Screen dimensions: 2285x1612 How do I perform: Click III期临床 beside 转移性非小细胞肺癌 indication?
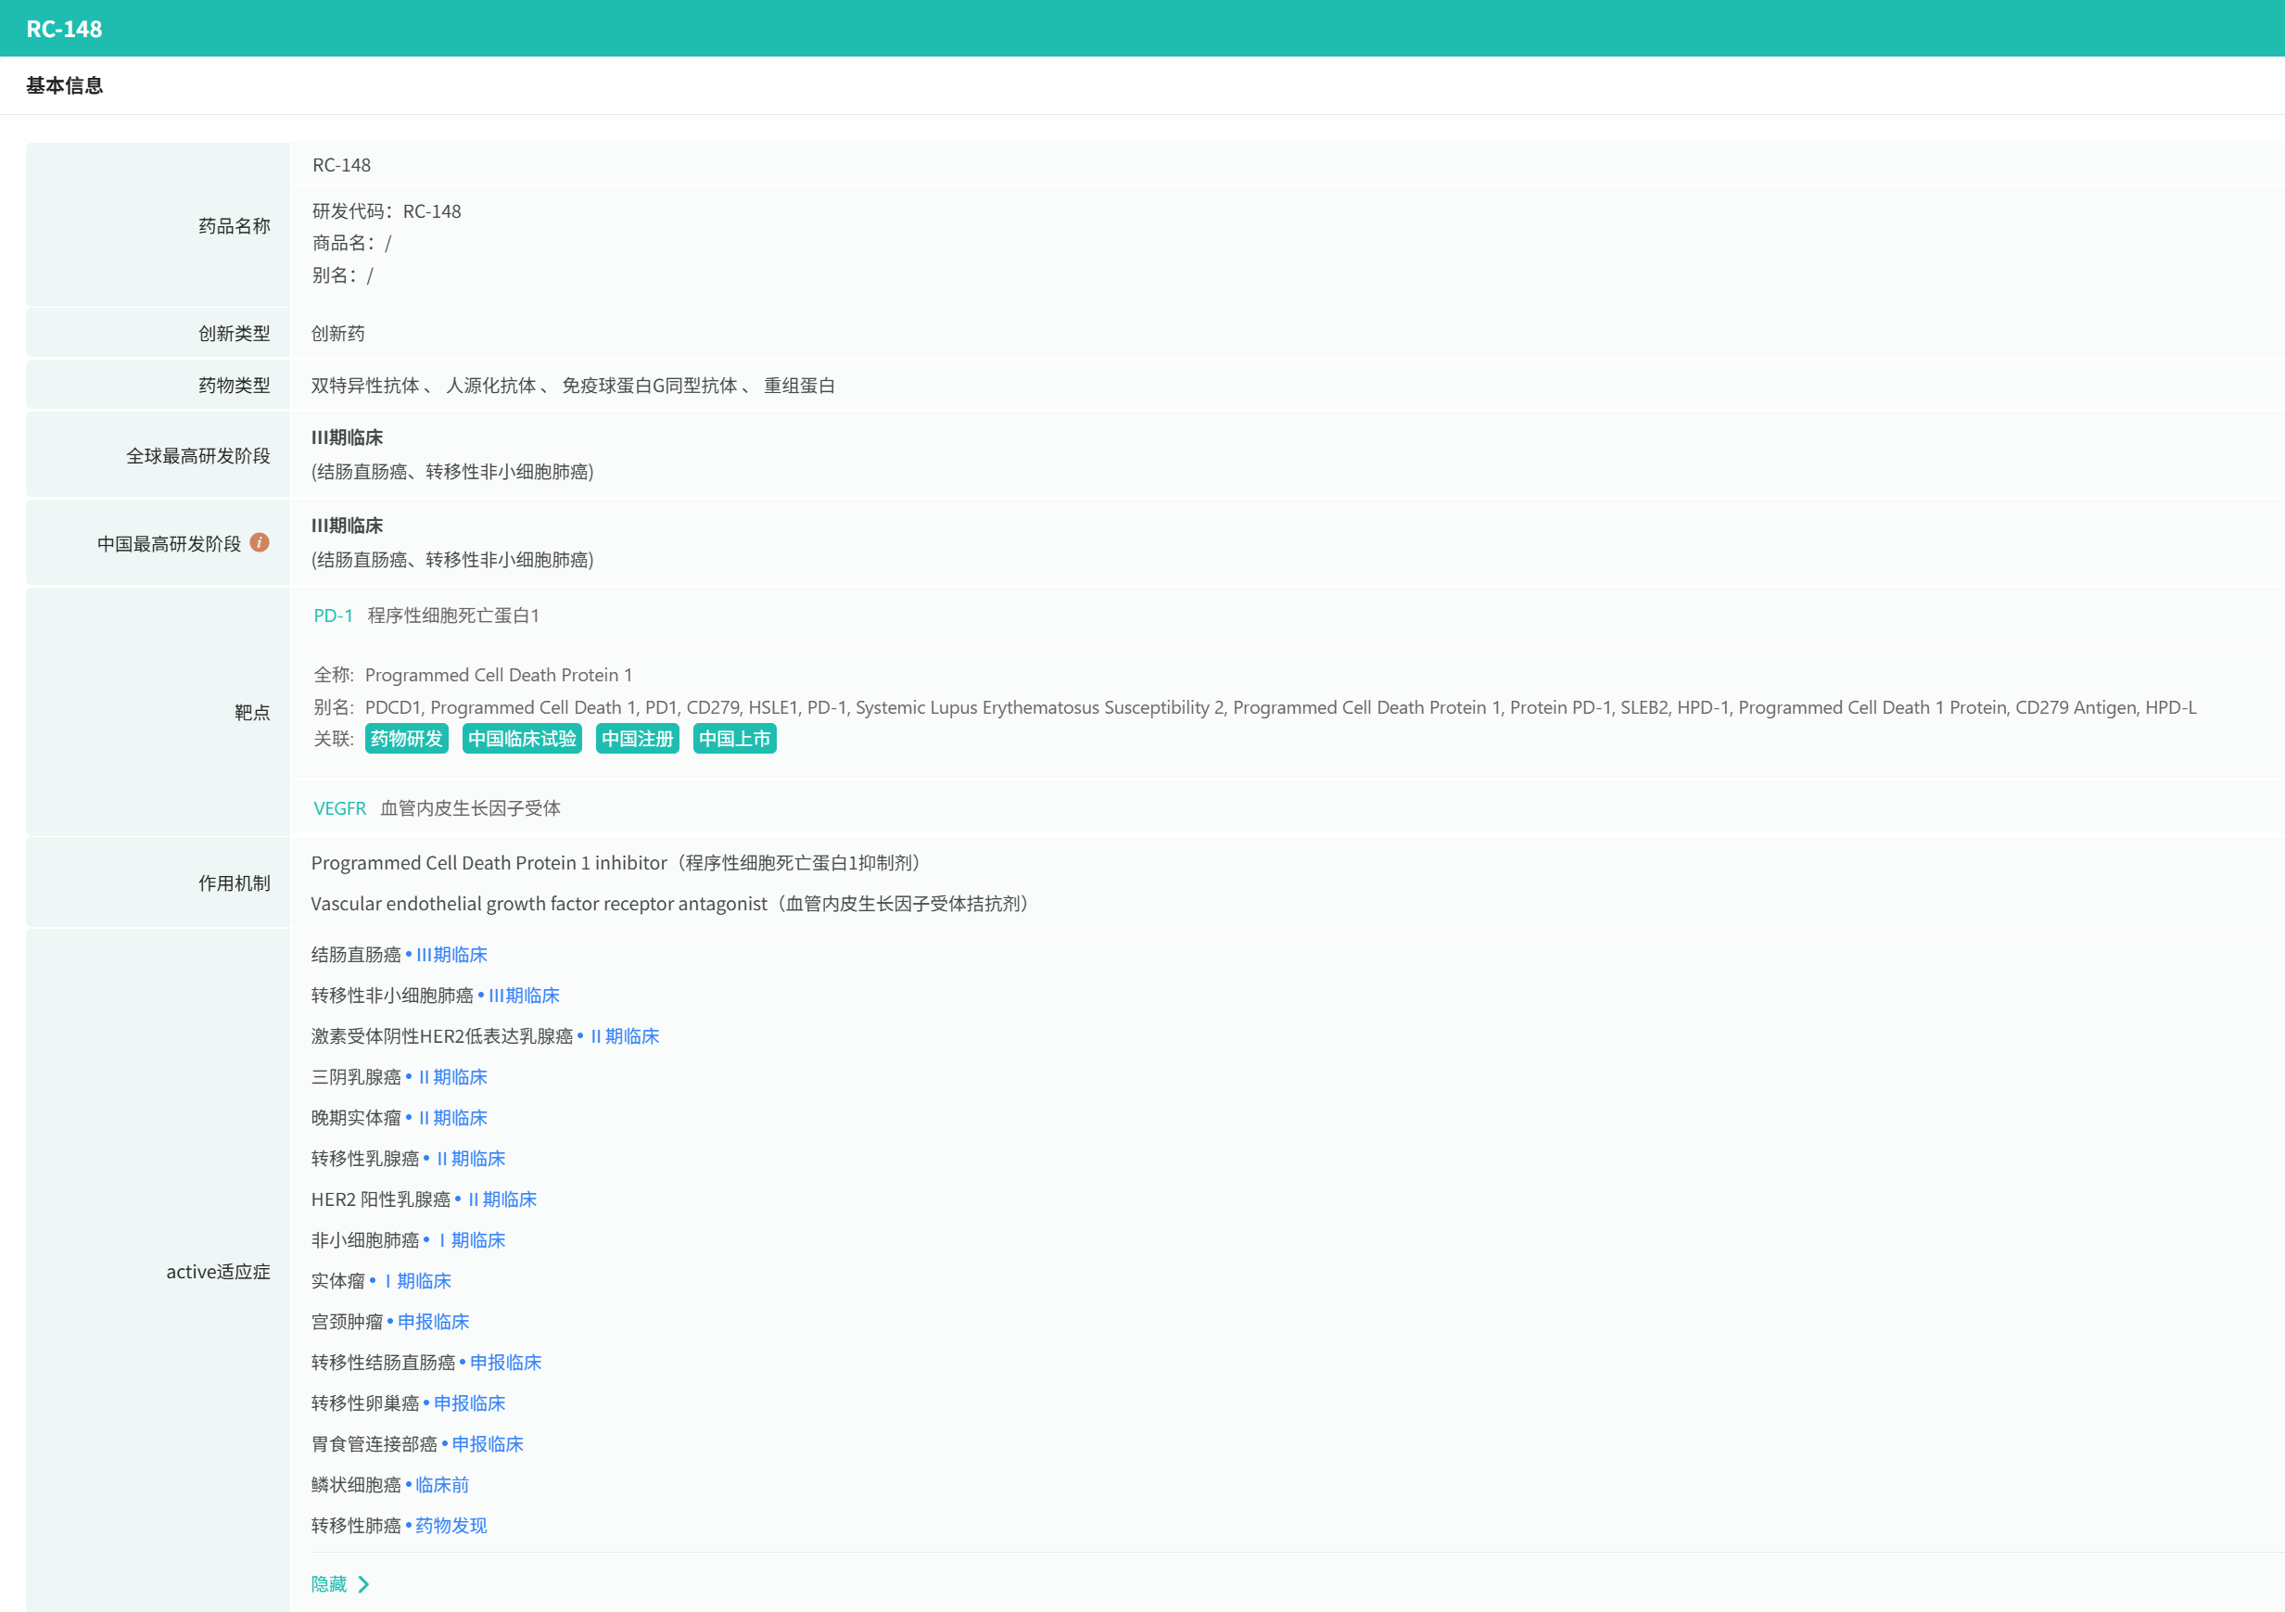pyautogui.click(x=524, y=995)
